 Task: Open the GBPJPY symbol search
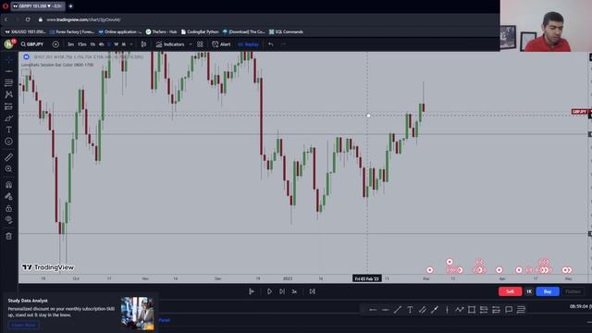click(x=32, y=44)
